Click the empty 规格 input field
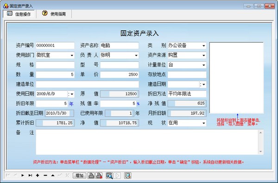The width and height of the screenshot is (278, 183). (x=55, y=65)
